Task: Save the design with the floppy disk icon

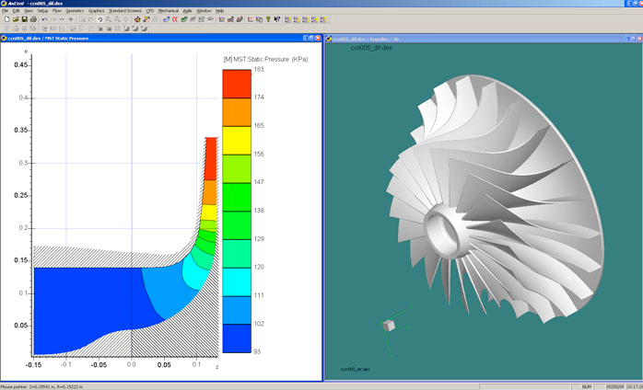Action: click(25, 19)
